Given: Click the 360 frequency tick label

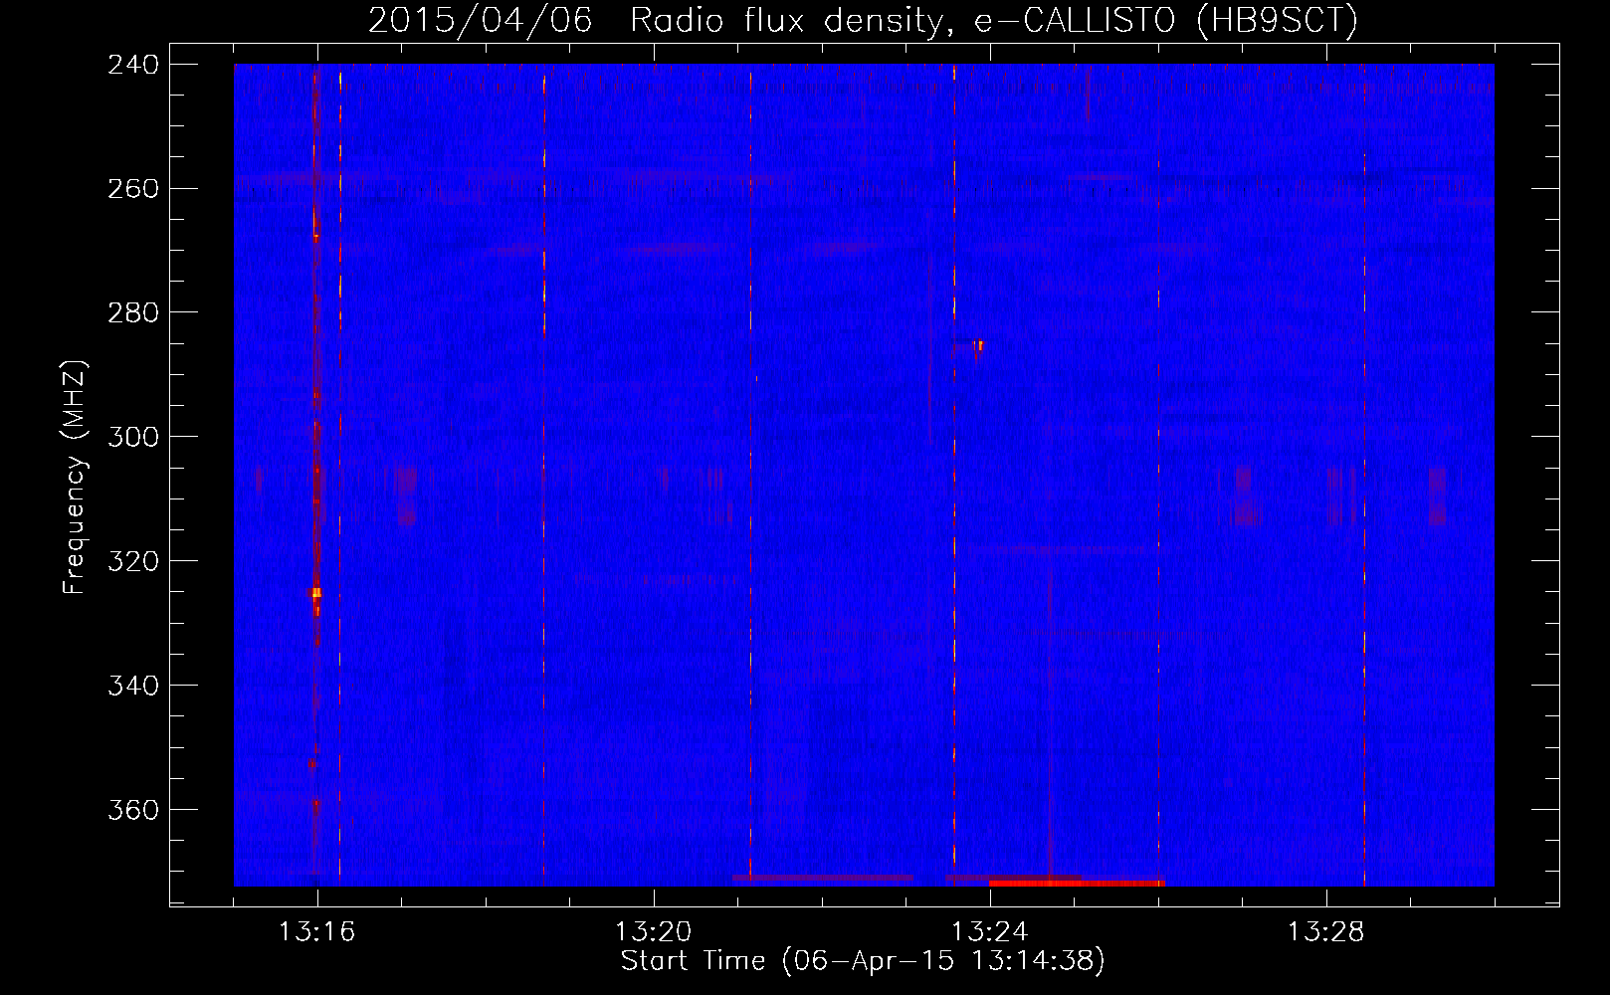Looking at the screenshot, I should pyautogui.click(x=132, y=810).
